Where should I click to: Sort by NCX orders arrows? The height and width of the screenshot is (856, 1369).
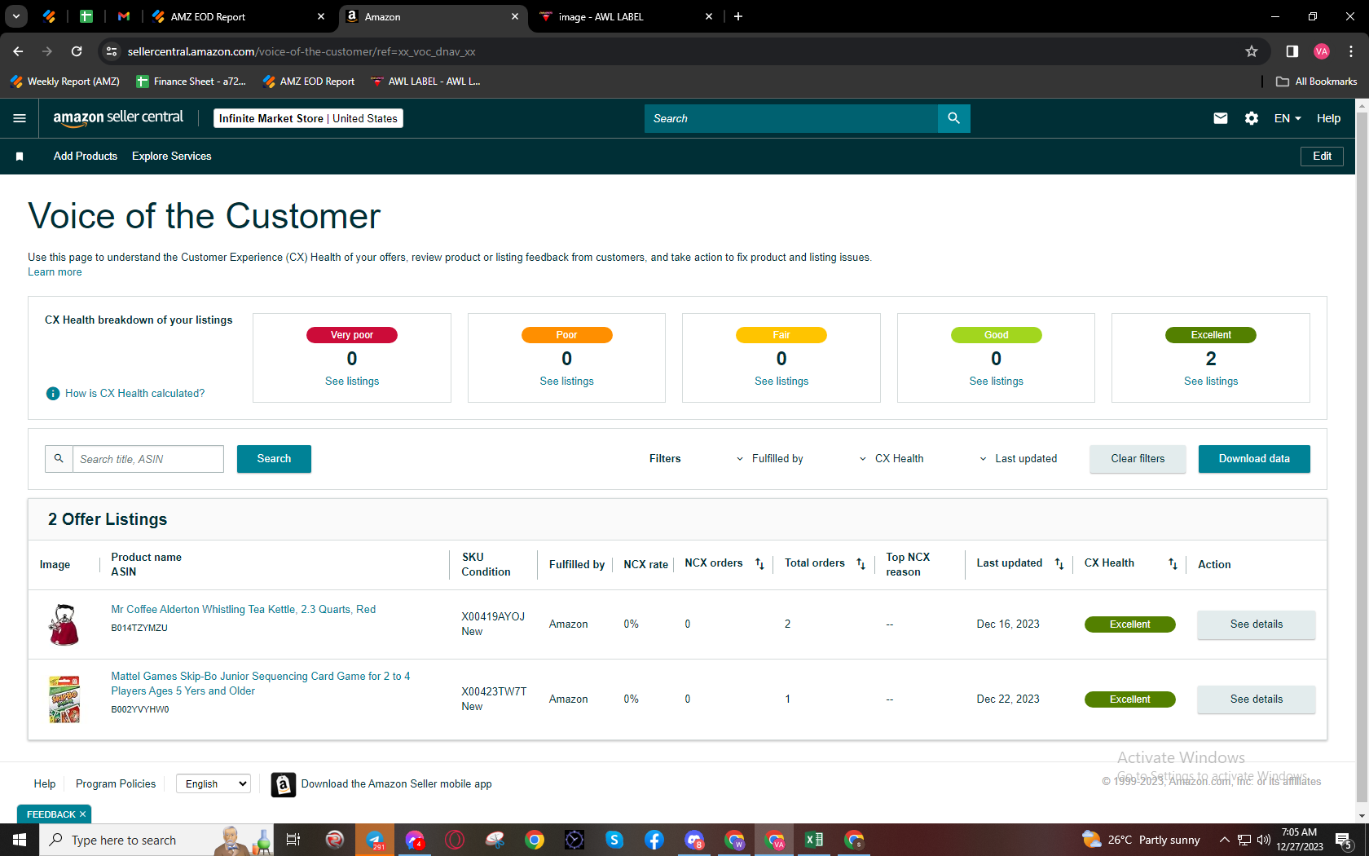[759, 564]
